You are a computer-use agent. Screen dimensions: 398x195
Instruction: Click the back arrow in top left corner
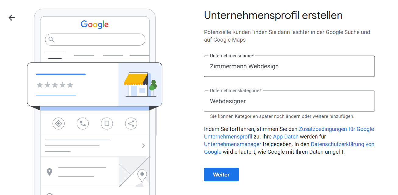(x=11, y=18)
